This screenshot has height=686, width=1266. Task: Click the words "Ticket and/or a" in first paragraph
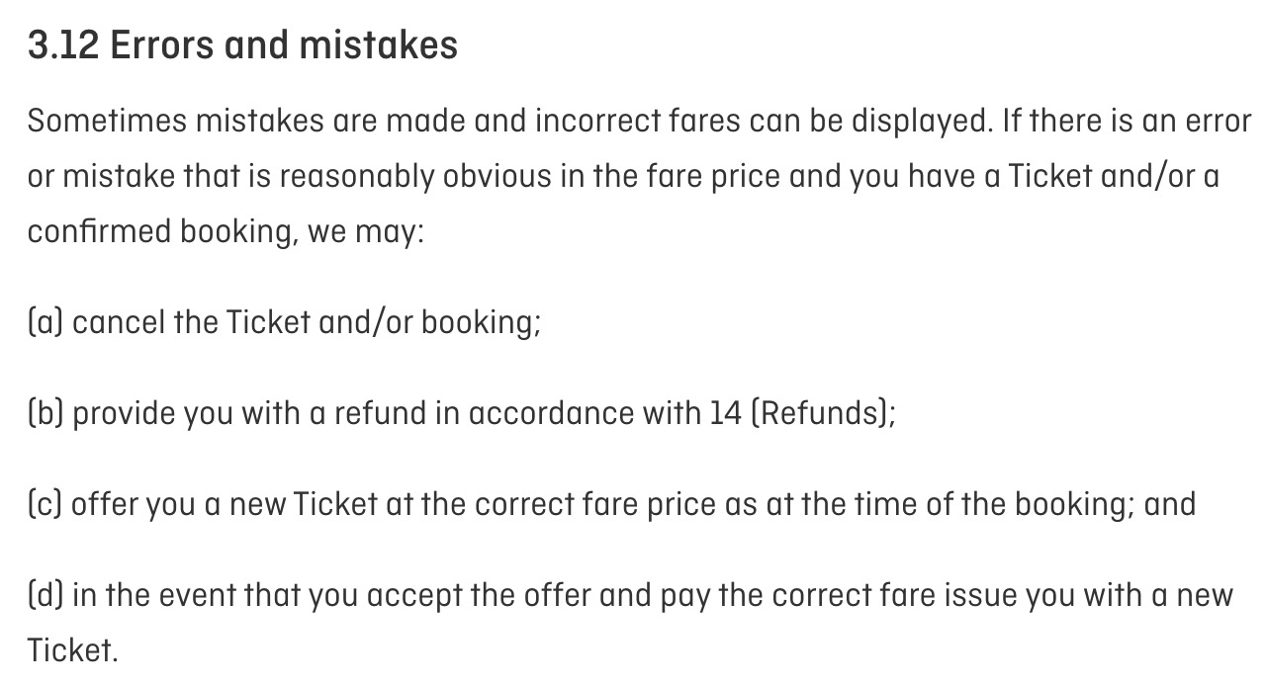point(1115,177)
